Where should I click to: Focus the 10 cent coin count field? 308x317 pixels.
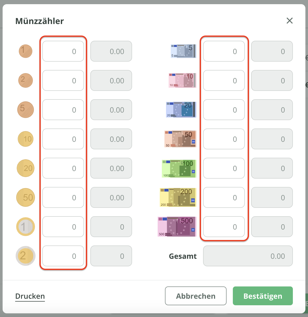(63, 139)
